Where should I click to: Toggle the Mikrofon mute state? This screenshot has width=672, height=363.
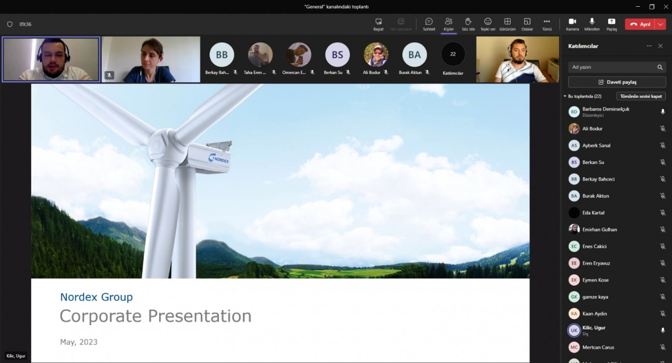592,22
